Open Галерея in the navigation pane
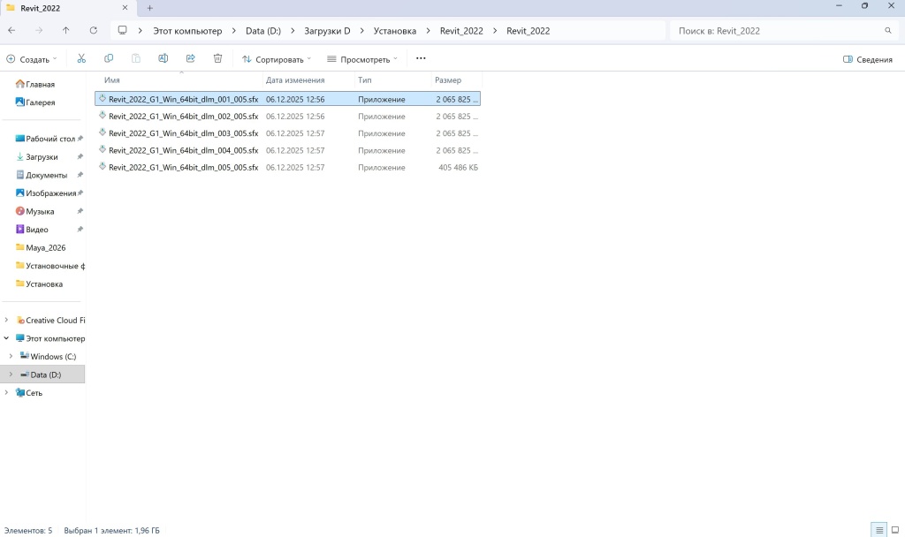Viewport: 905px width, 537px height. [35, 102]
